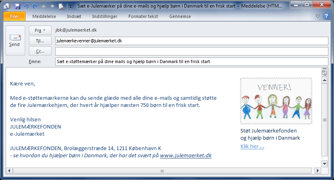Open the Fra sender dropdown
Viewport: 334px width, 180px height.
tap(40, 30)
